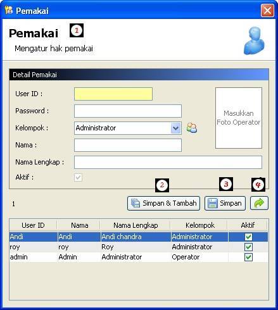Sort table by User ID column header

[33, 225]
